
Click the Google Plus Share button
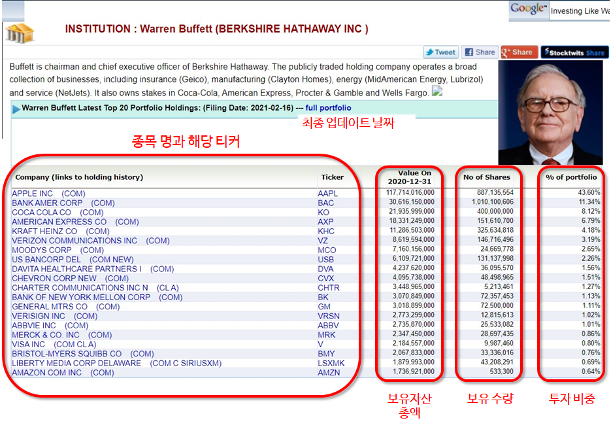(520, 52)
